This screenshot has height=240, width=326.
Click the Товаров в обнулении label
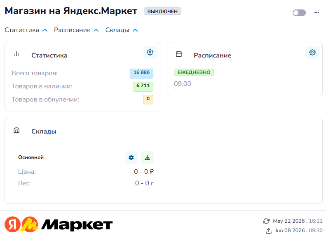[45, 99]
